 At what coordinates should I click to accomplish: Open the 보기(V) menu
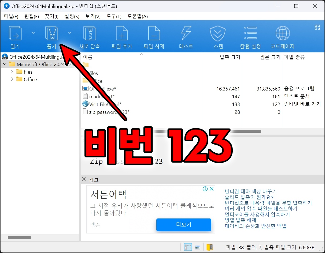(93, 16)
